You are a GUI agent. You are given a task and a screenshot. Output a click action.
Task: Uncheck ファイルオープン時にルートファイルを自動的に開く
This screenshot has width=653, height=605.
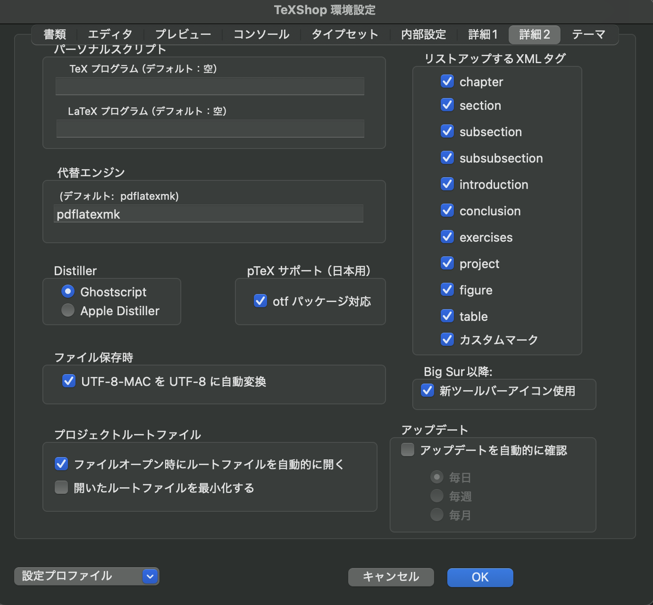[x=61, y=464]
